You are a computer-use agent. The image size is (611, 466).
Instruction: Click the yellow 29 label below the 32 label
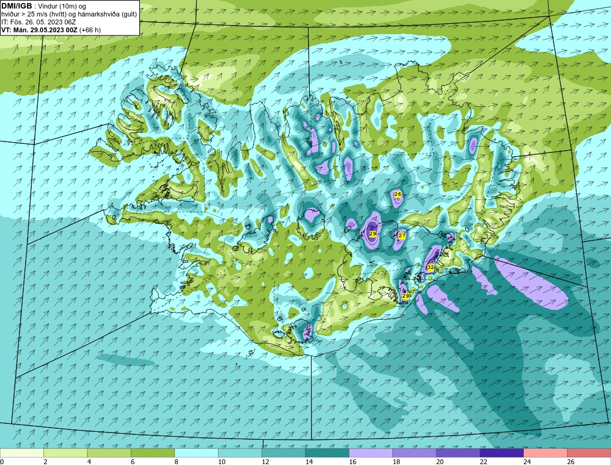(406, 296)
